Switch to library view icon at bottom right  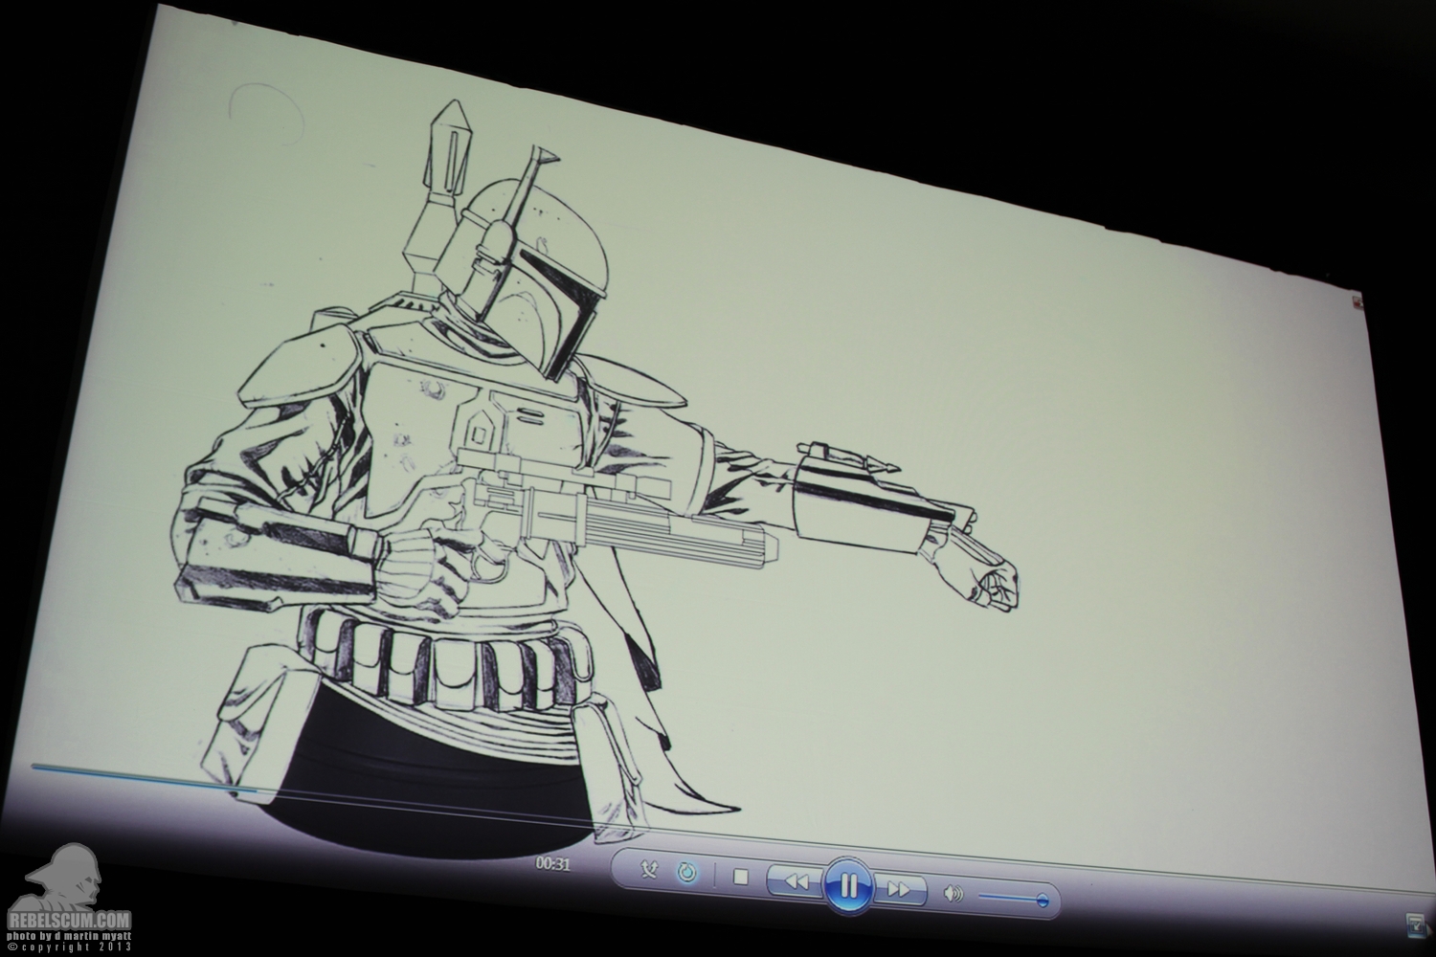(x=1414, y=924)
